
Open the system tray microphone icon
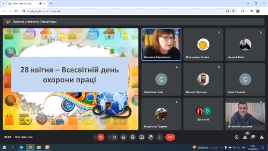point(226,147)
